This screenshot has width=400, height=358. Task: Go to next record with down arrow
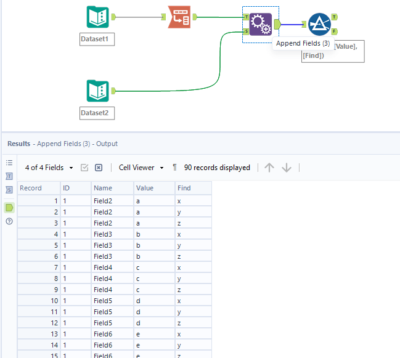coord(286,168)
